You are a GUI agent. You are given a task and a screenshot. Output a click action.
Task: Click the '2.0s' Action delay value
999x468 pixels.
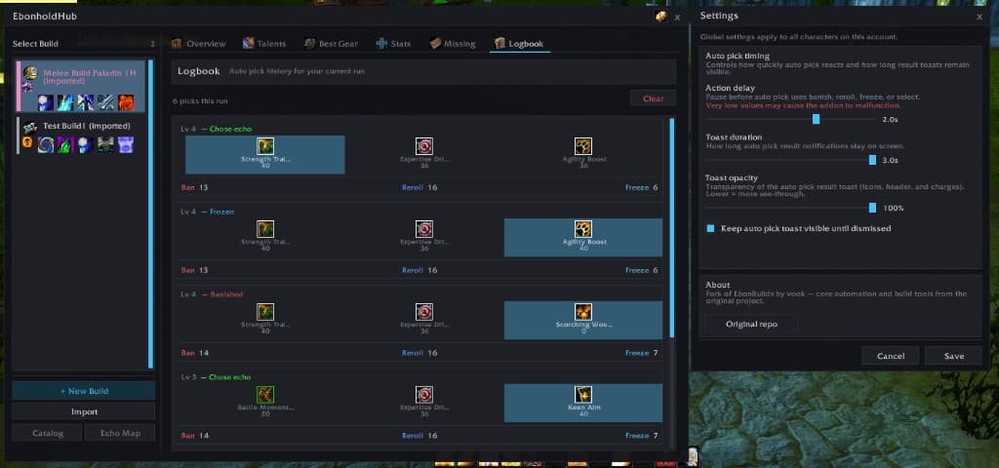click(890, 120)
